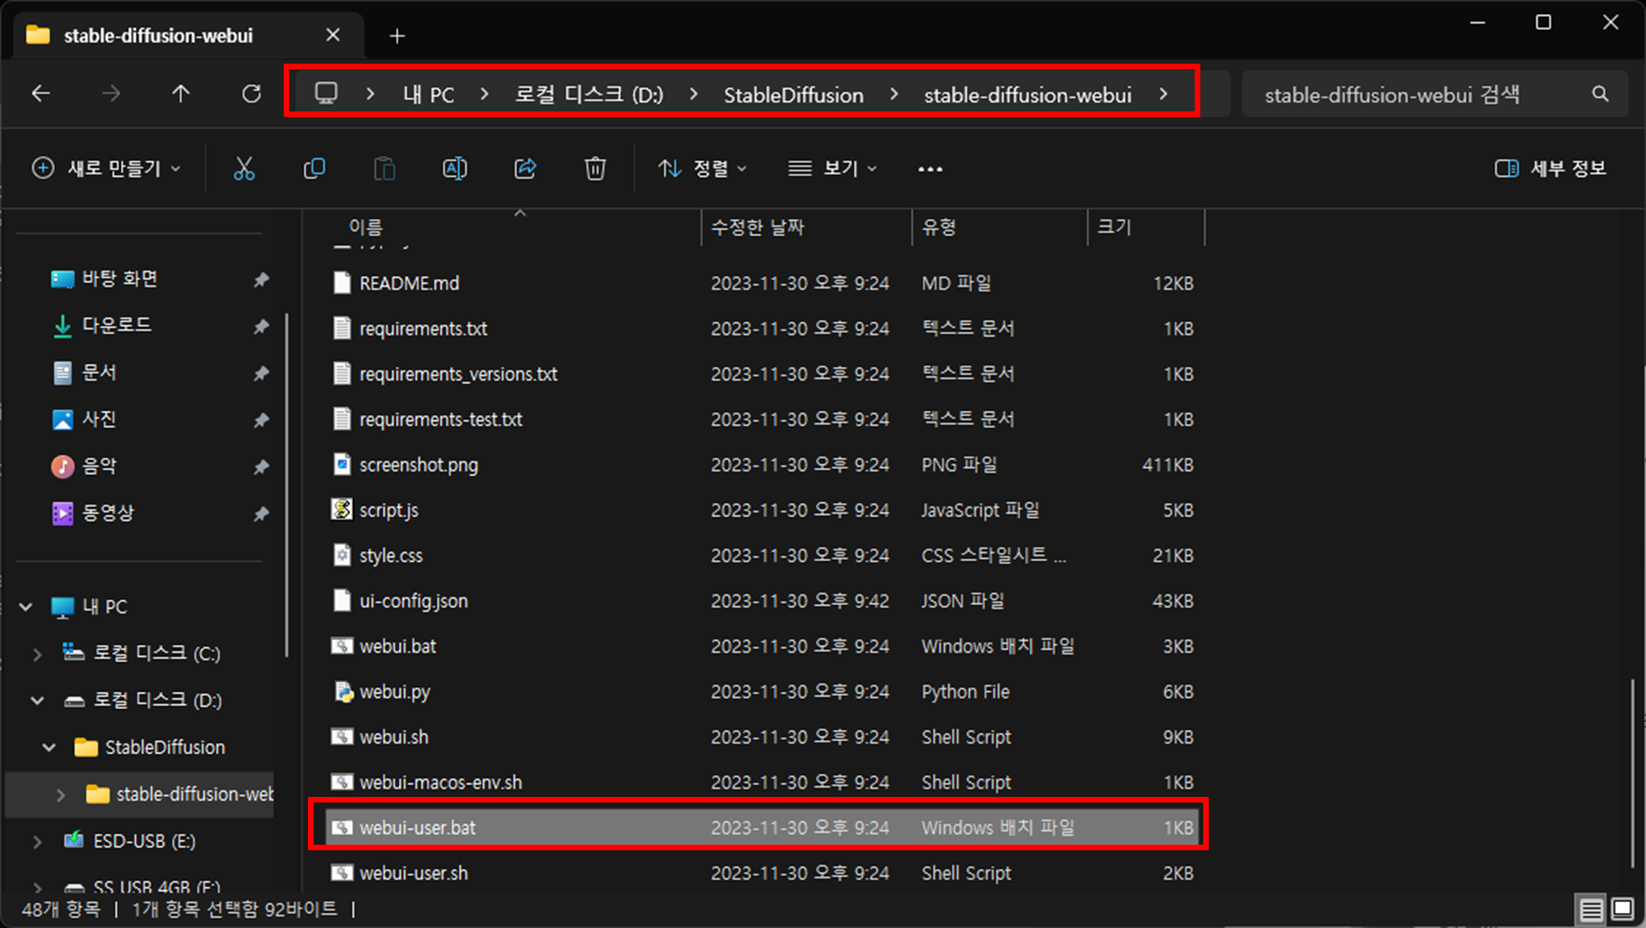Select the webui-macos-env.sh file
Viewport: 1646px width, 928px height.
[x=762, y=782]
